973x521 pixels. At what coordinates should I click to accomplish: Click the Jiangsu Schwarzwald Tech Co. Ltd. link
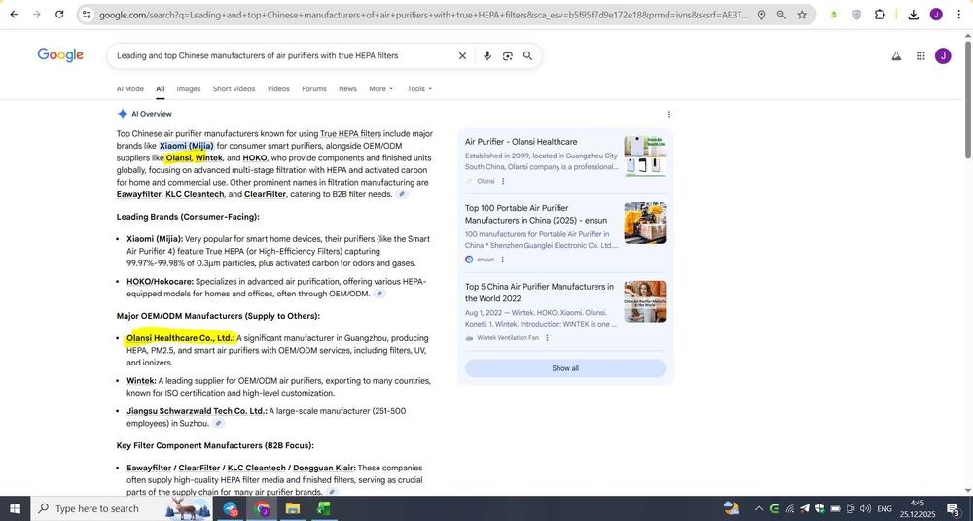pyautogui.click(x=197, y=410)
